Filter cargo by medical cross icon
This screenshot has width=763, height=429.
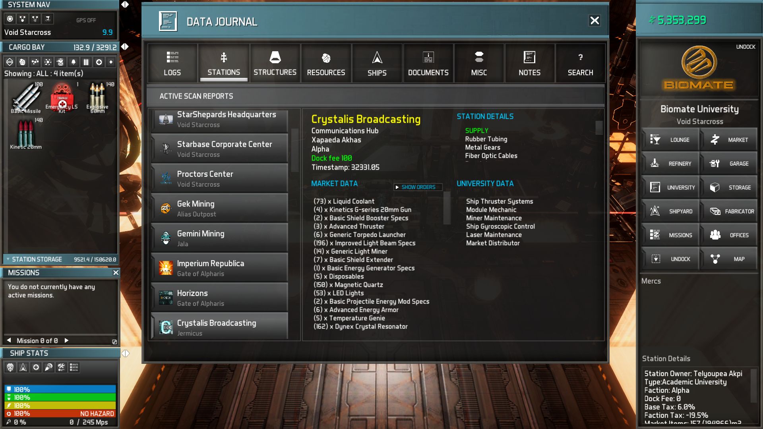(99, 62)
